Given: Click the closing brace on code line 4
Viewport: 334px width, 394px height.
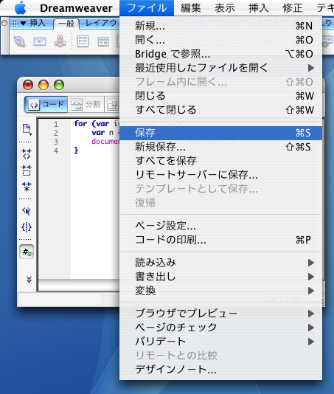Looking at the screenshot, I should pos(76,151).
